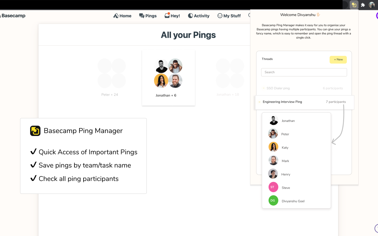Select Mark's avatar in participant list
The image size is (378, 236).
(273, 160)
